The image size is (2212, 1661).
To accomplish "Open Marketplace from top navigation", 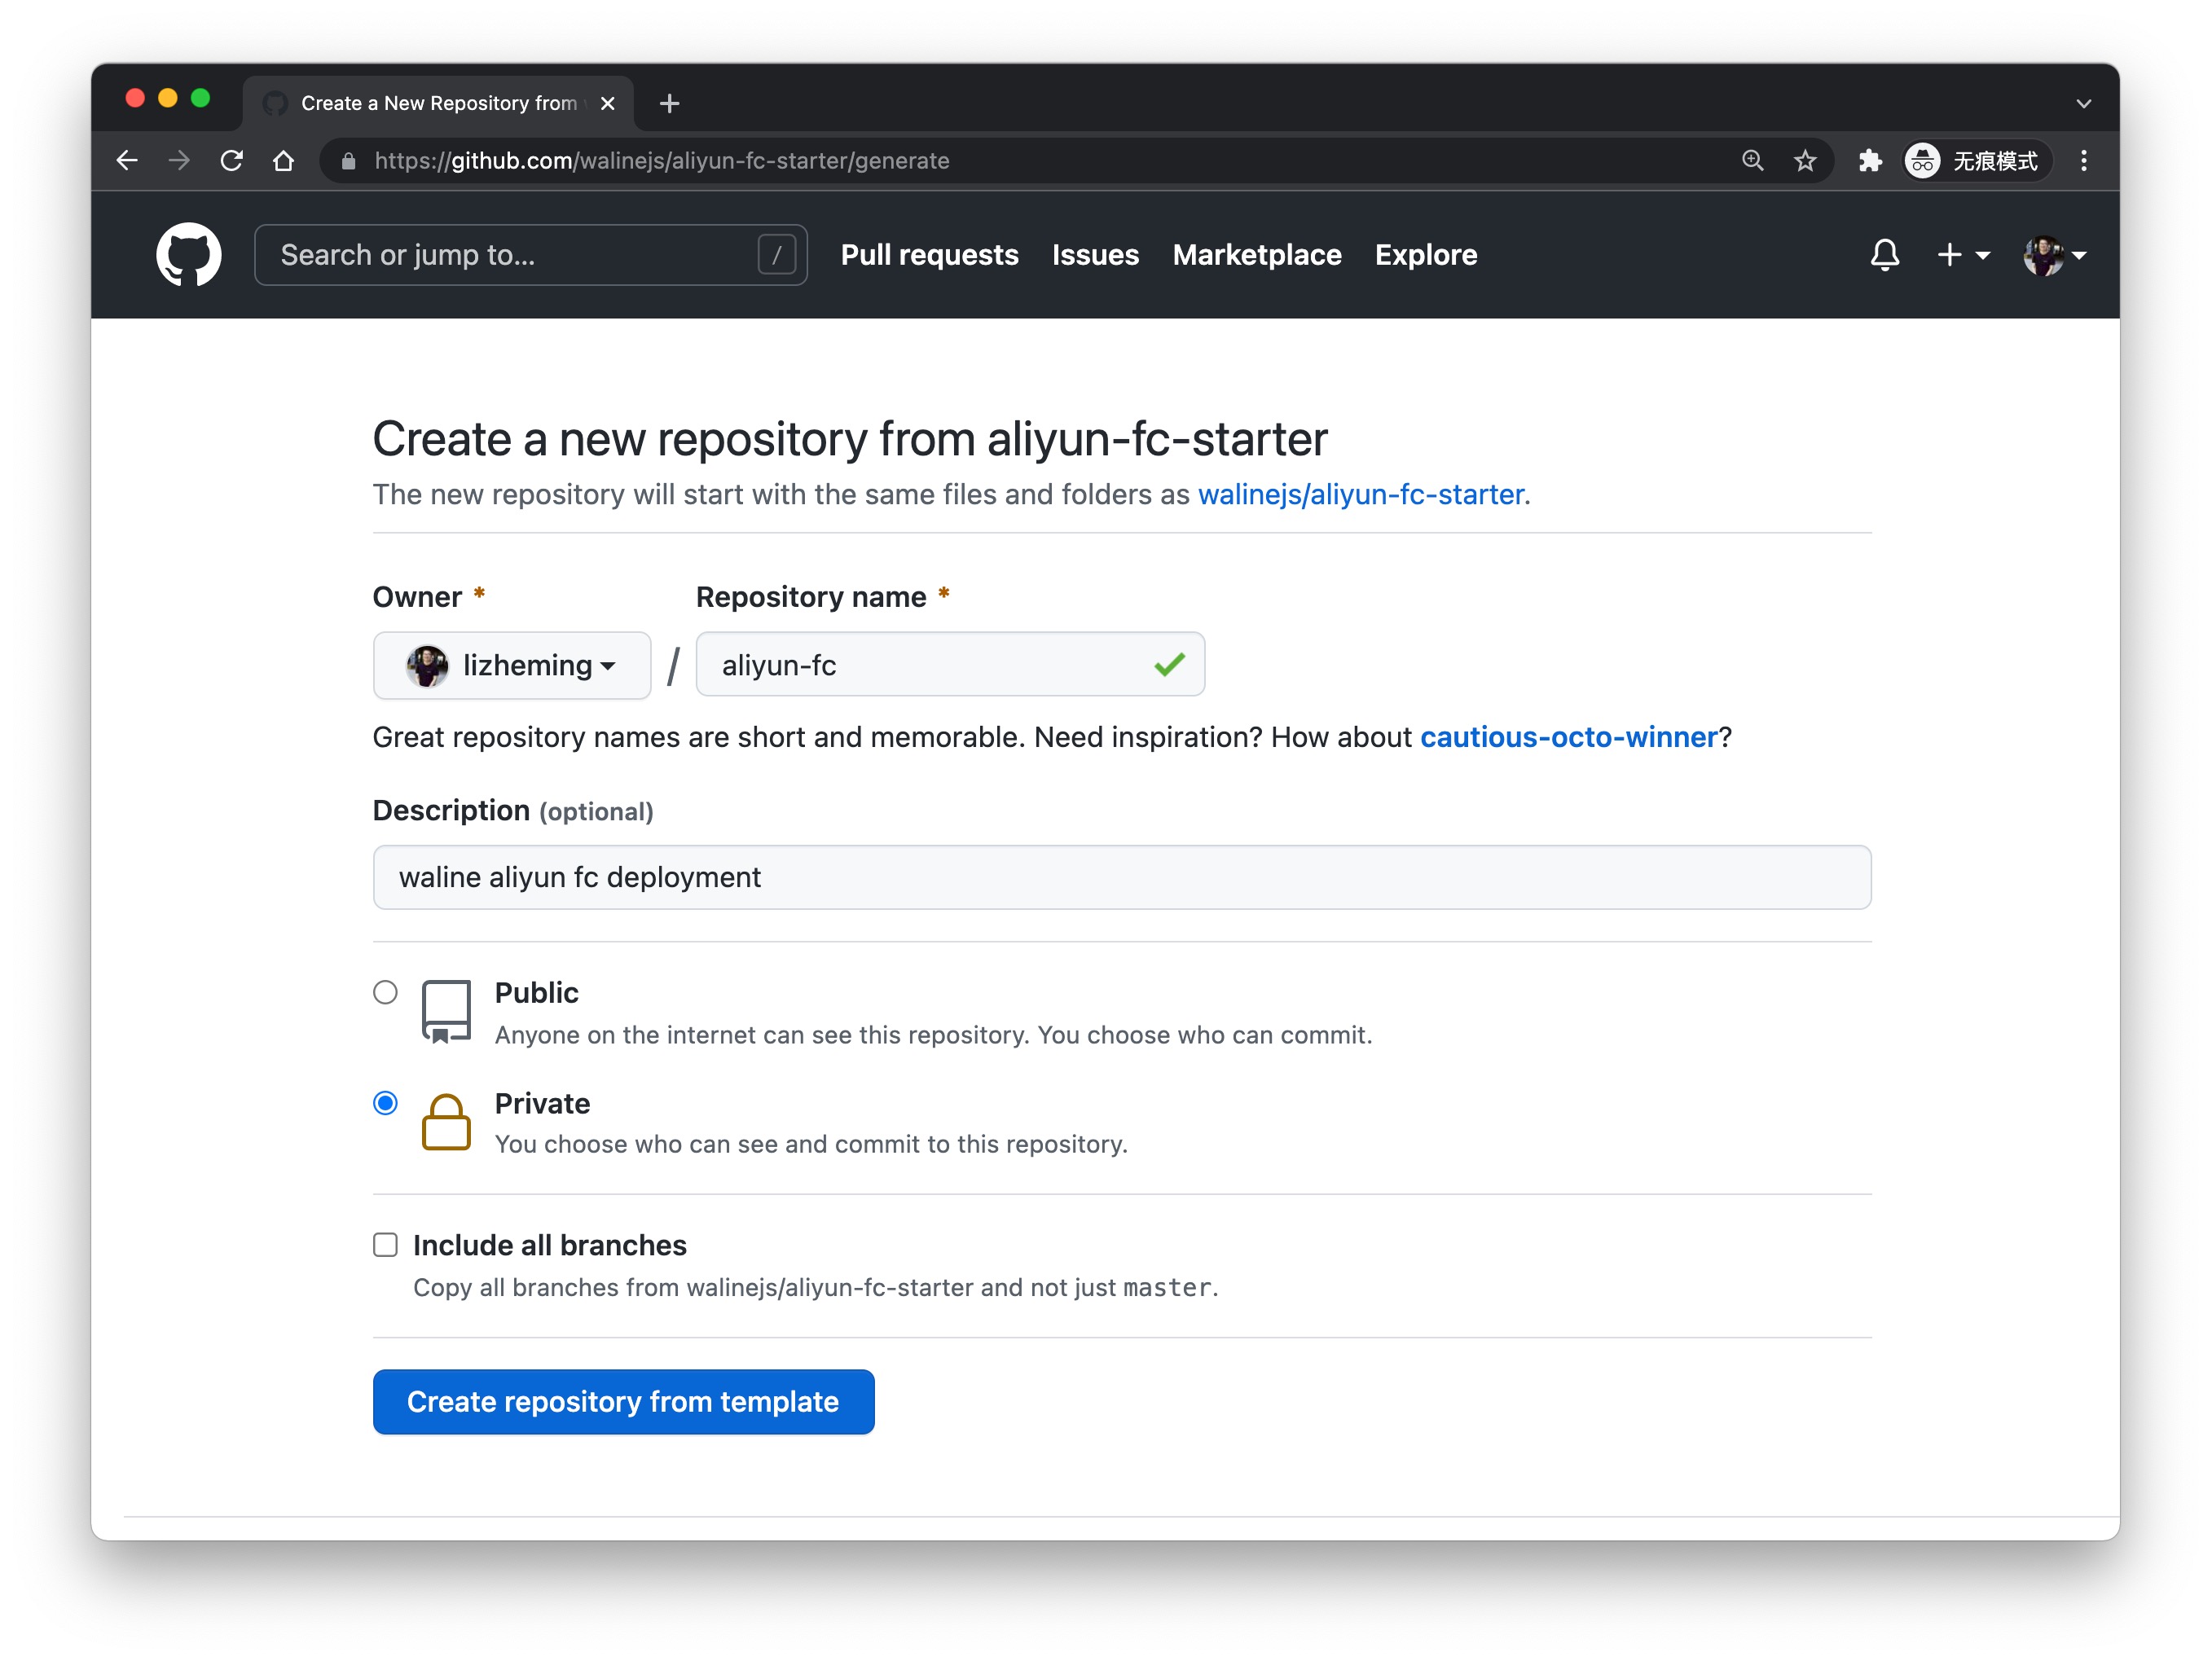I will click(x=1256, y=255).
